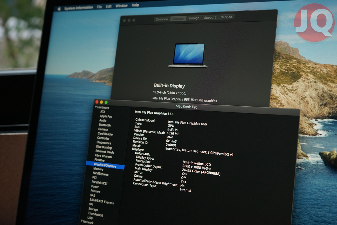337x225 pixels.
Task: Expand the Network section triangle
Action: point(81,221)
